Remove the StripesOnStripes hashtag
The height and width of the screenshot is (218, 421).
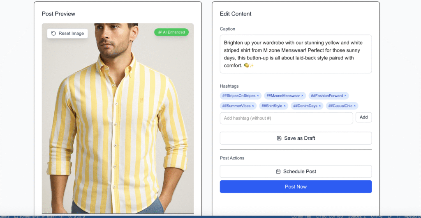258,95
